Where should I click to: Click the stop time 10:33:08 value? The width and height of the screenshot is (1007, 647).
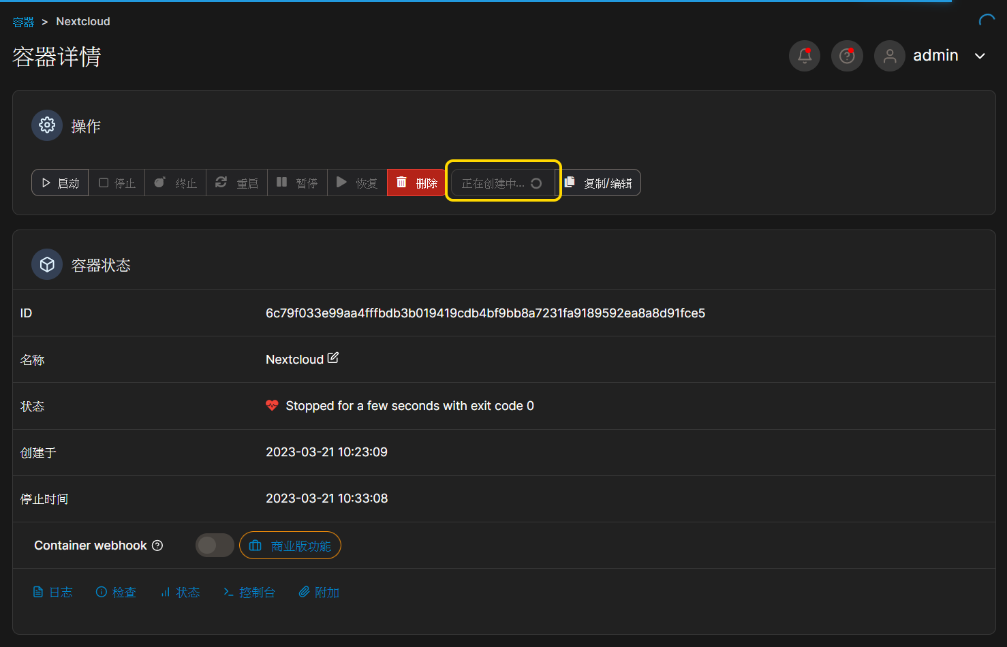(326, 499)
